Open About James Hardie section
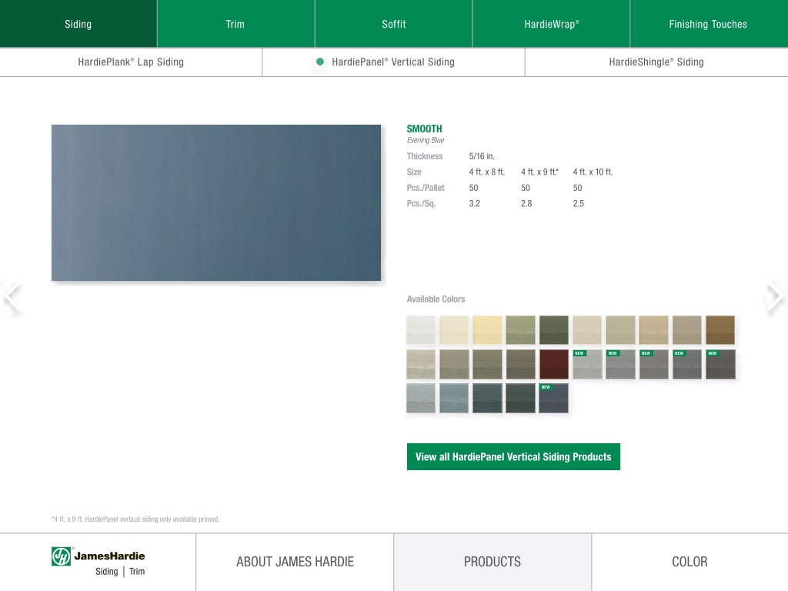The image size is (788, 591). (x=295, y=562)
